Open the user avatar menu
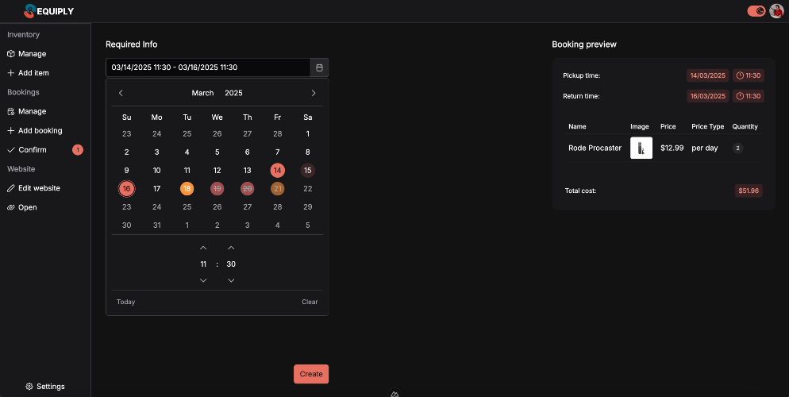 pos(776,11)
